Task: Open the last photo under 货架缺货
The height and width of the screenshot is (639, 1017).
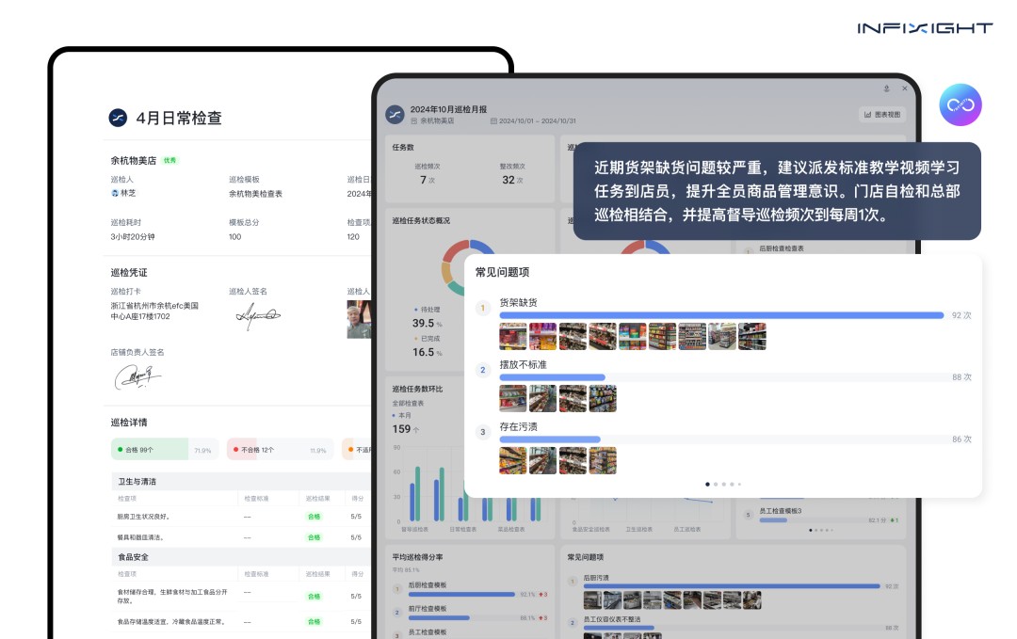Action: pyautogui.click(x=751, y=336)
